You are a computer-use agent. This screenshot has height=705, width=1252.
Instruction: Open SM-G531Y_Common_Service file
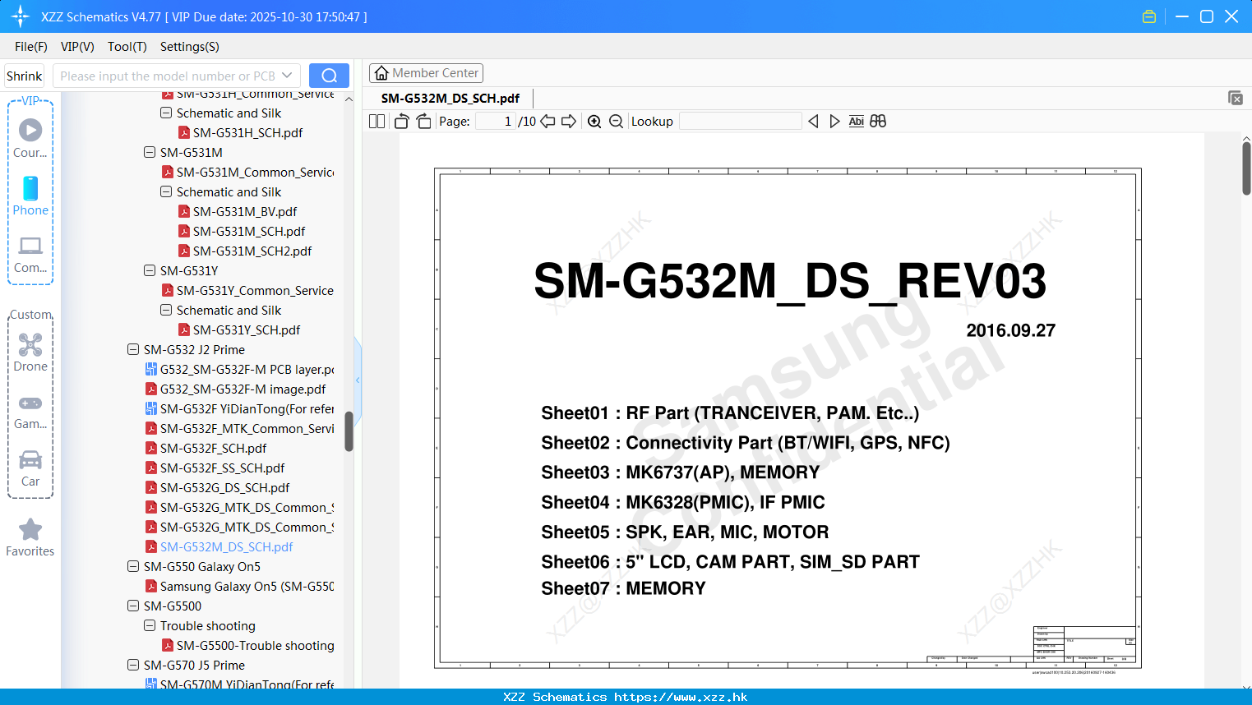pyautogui.click(x=255, y=290)
